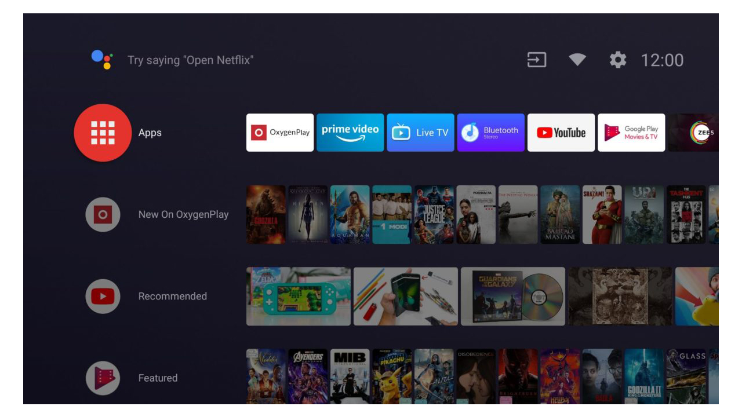This screenshot has height=417, width=742.
Task: Open the Inputs source icon
Action: click(537, 60)
